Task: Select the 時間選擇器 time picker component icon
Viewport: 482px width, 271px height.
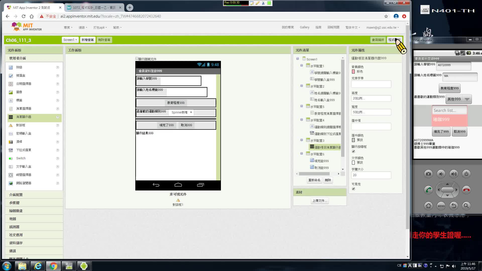Action: pos(11,175)
